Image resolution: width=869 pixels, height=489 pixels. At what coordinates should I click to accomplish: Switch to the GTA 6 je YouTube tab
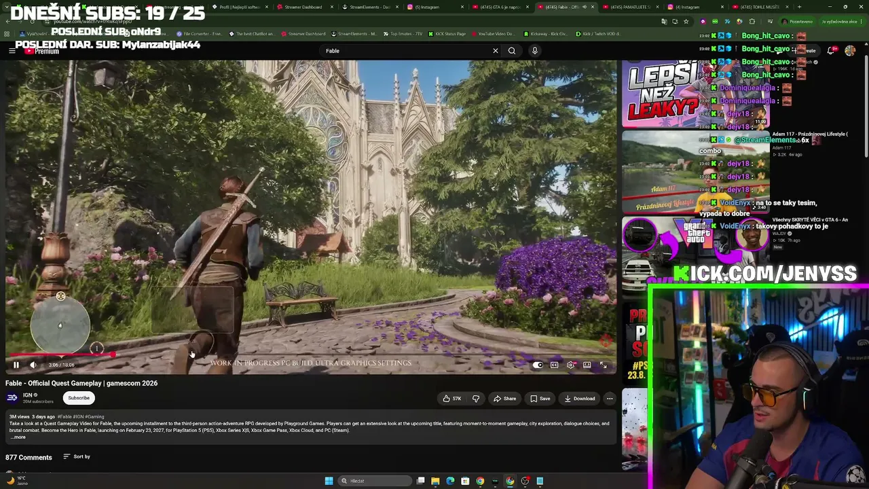tap(500, 7)
